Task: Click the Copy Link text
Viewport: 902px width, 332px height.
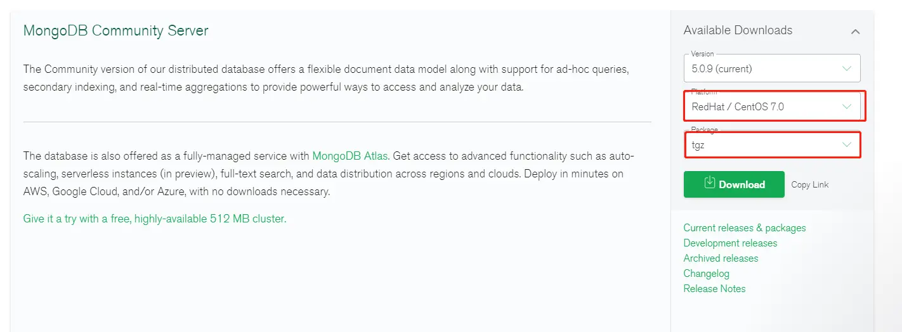Action: tap(810, 184)
